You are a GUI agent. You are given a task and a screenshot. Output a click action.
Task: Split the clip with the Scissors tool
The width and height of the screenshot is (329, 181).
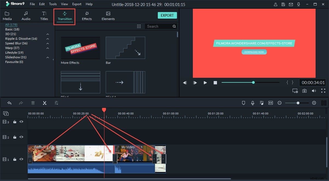coord(45,103)
